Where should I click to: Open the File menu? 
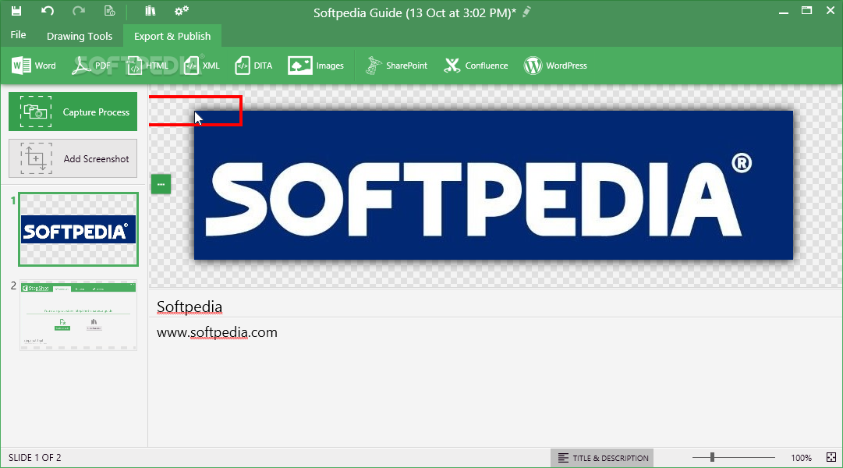(x=18, y=35)
